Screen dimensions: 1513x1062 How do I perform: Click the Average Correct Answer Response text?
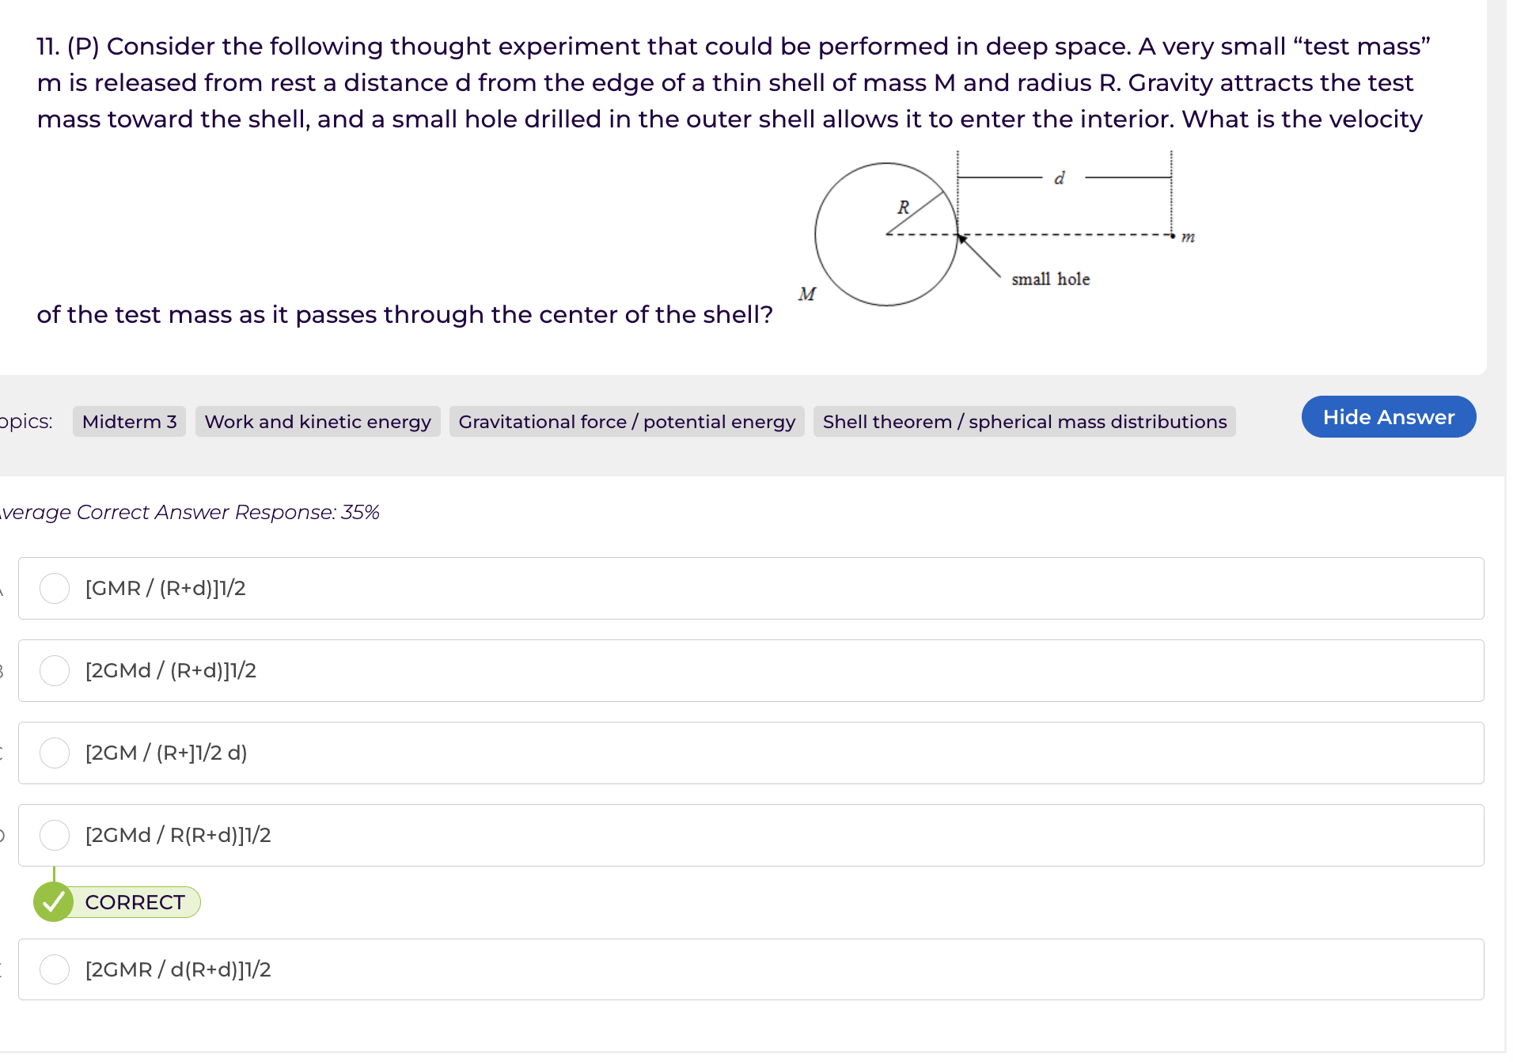pos(190,512)
